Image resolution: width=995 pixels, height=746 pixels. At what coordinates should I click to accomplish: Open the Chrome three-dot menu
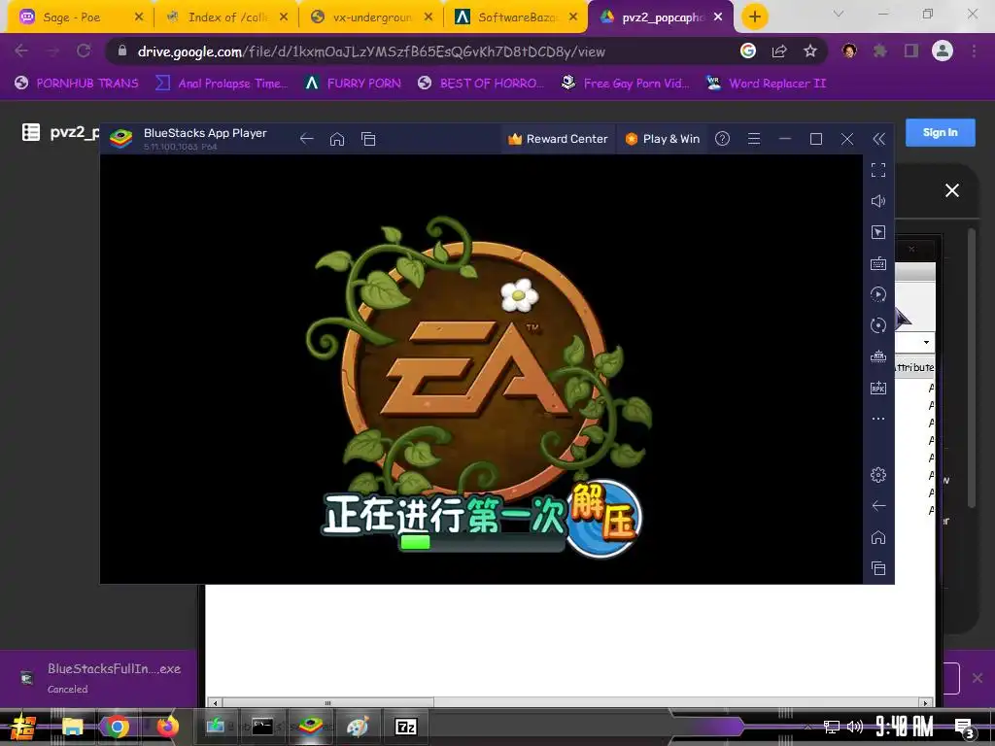point(974,51)
